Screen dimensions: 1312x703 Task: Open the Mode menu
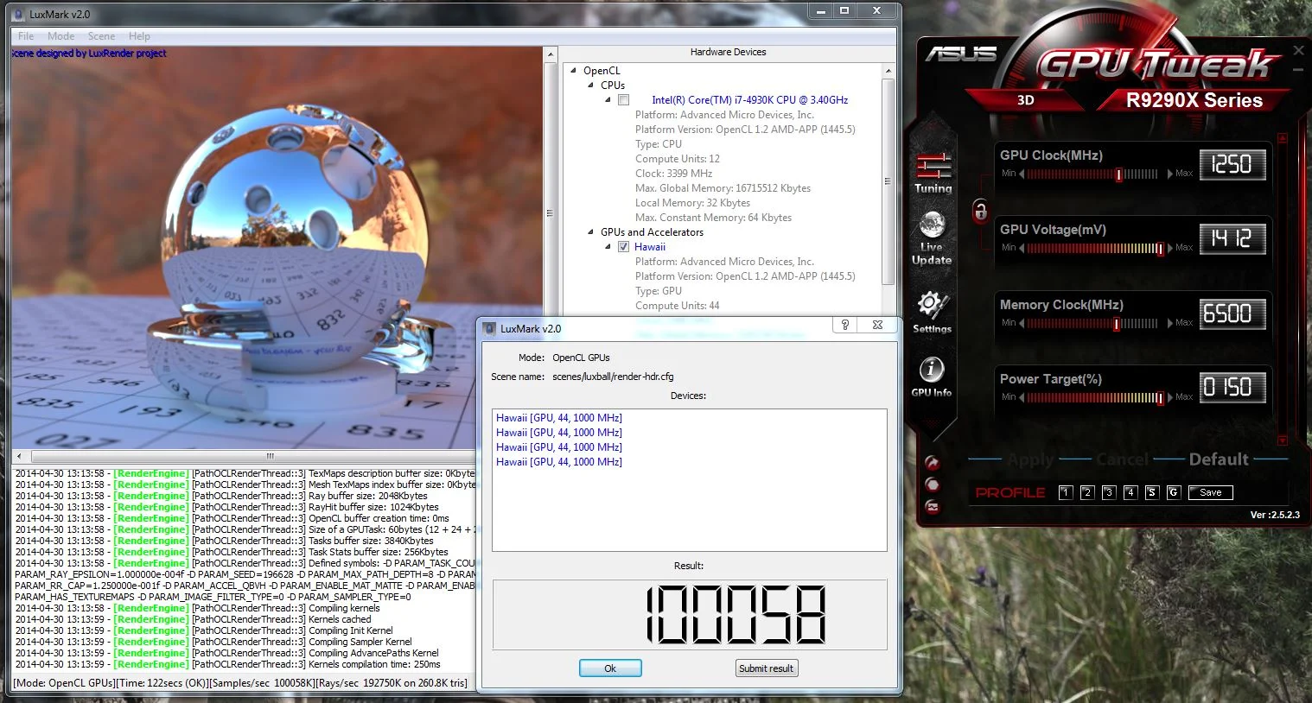(61, 36)
